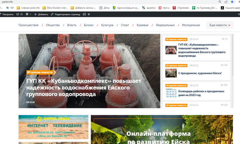Open the Федеральные news category
This screenshot has height=144, width=240.
[x=165, y=25]
